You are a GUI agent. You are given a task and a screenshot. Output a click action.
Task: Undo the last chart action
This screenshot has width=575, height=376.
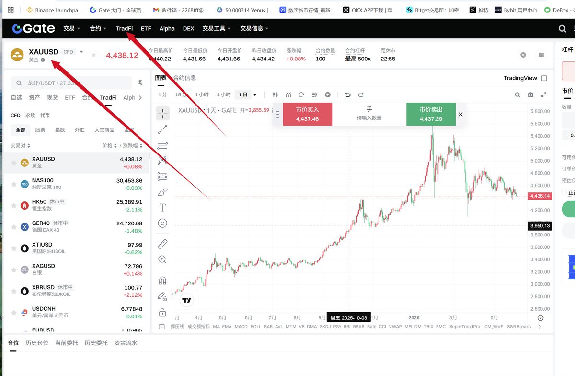click(348, 95)
